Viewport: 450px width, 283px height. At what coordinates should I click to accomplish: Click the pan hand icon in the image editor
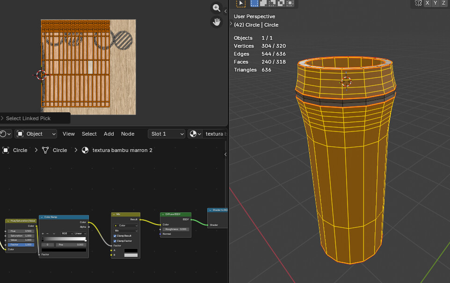217,22
